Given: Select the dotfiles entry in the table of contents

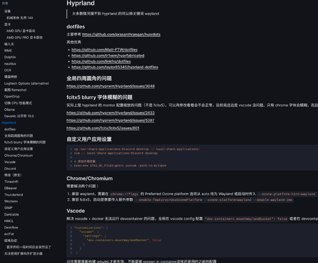Looking at the screenshot, I should (x=10, y=129).
